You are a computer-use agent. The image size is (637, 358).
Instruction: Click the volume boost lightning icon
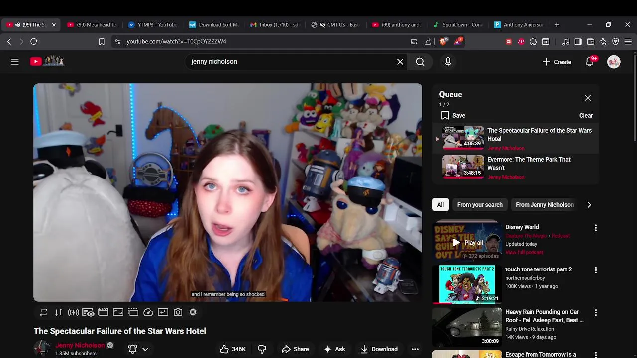point(74,312)
